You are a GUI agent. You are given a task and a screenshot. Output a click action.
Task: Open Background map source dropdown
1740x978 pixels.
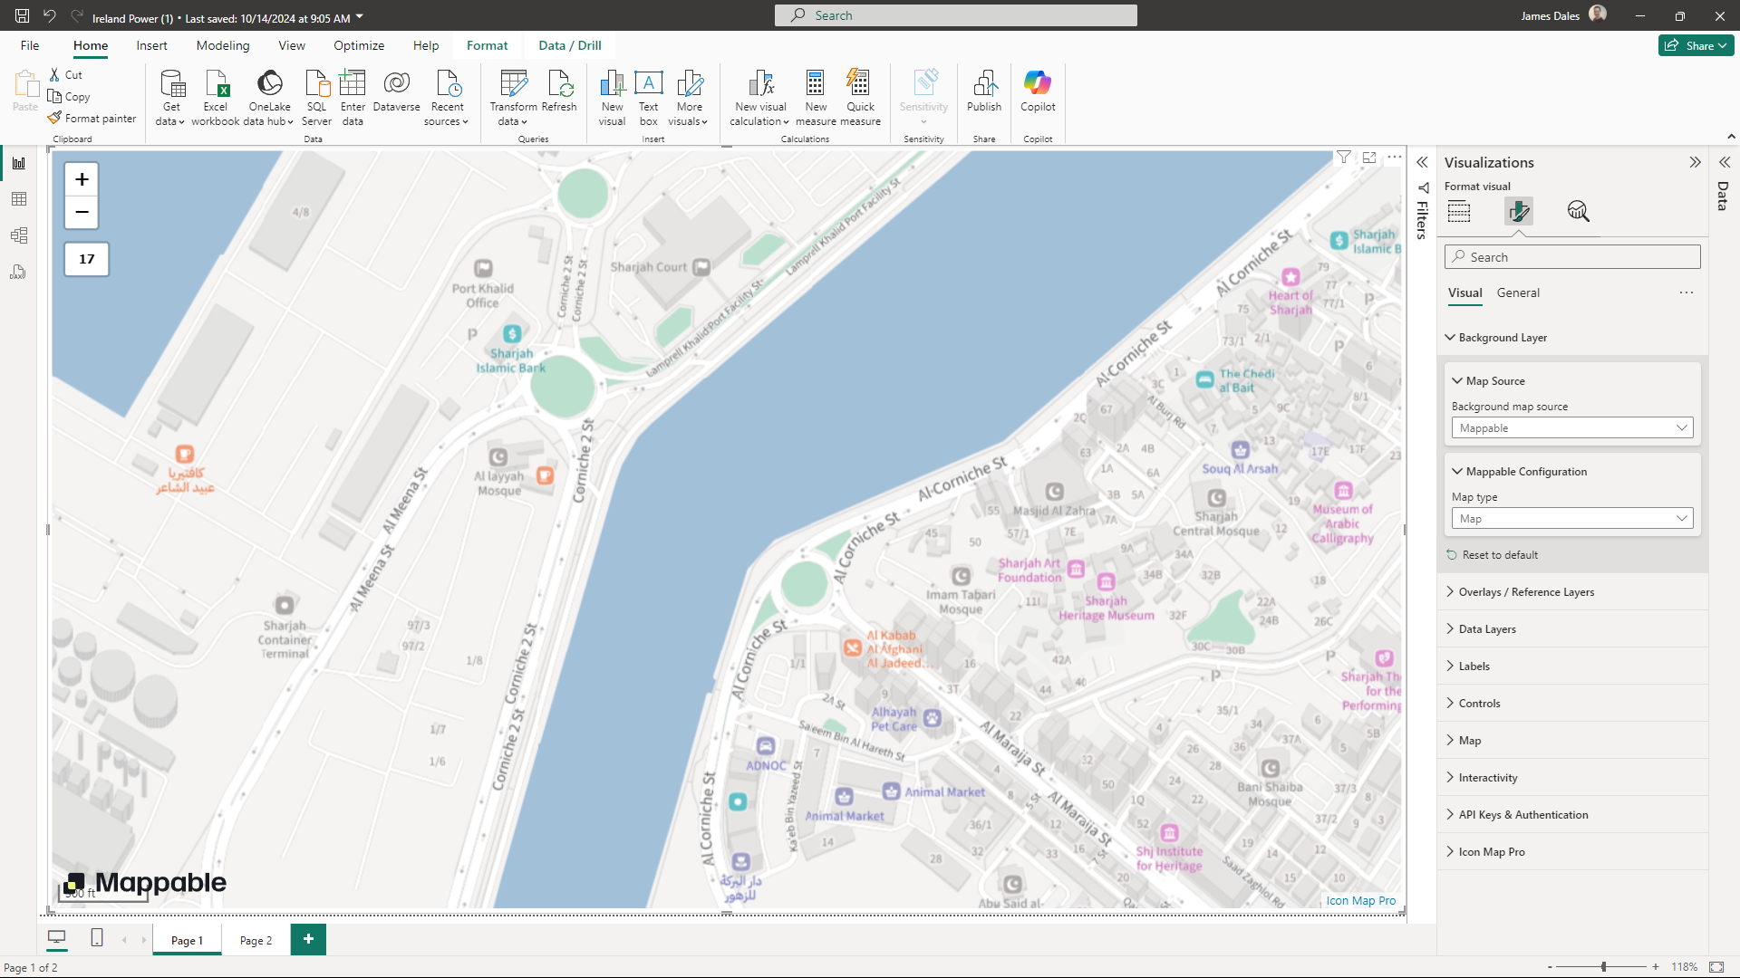click(x=1572, y=428)
